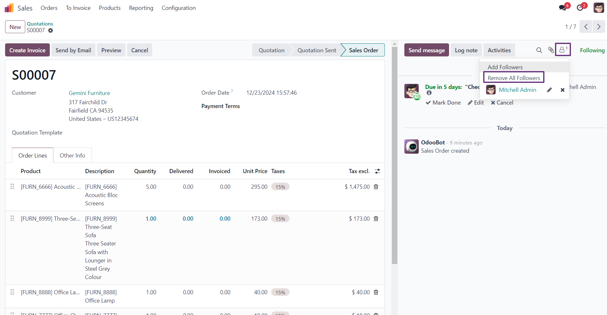Open the Configuration menu
Viewport: 607px width, 315px height.
coord(179,8)
